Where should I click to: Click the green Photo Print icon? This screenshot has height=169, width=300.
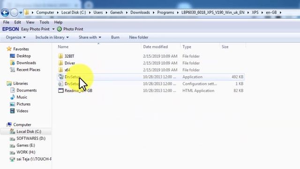tap(60, 29)
